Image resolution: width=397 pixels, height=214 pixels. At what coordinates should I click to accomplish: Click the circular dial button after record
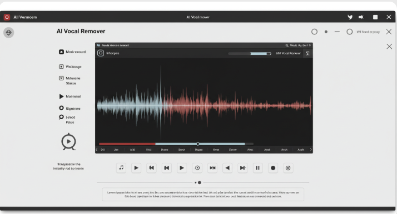coord(288,168)
